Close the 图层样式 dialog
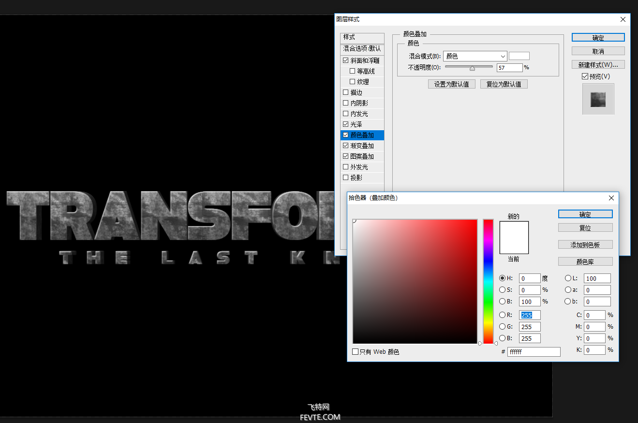 coord(623,19)
